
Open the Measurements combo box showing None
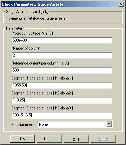(75, 124)
